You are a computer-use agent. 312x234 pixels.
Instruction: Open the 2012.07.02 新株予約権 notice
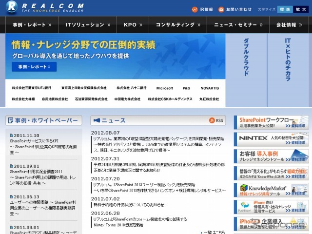(x=129, y=205)
